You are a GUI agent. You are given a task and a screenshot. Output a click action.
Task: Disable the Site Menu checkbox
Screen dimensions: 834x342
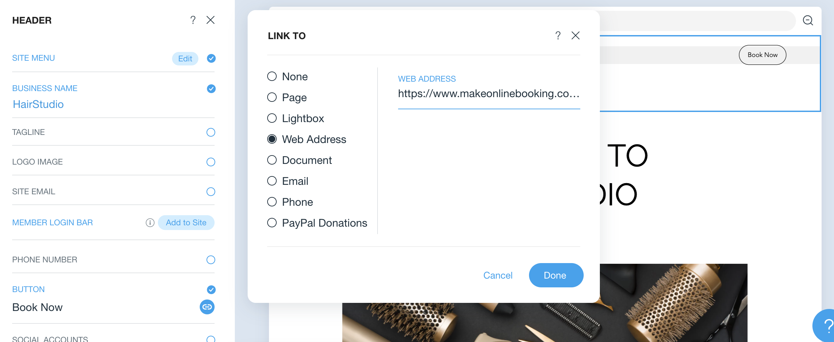[211, 58]
